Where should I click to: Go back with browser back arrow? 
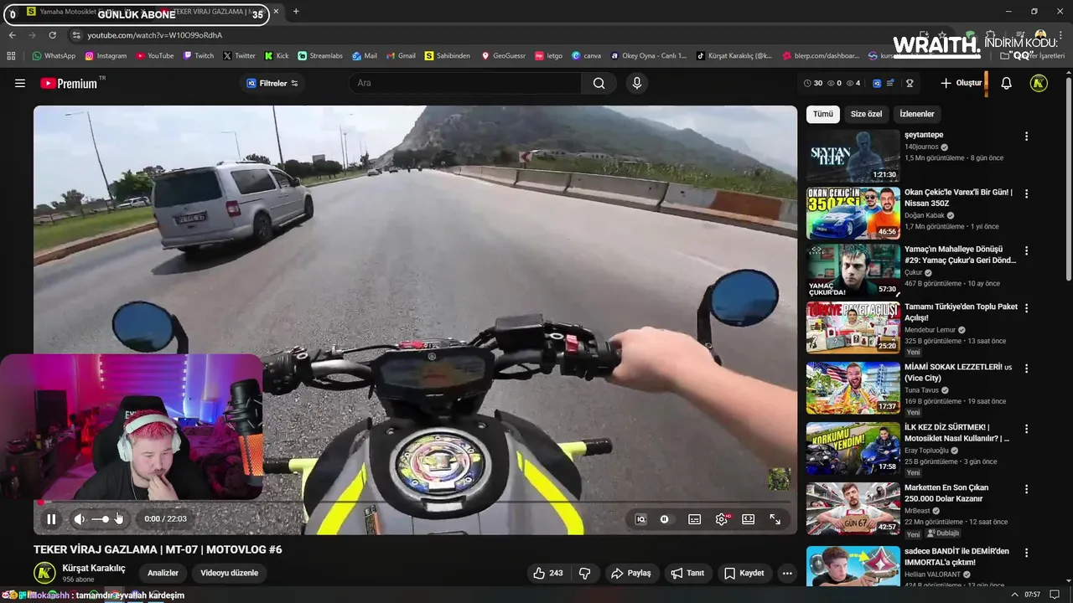pyautogui.click(x=12, y=35)
